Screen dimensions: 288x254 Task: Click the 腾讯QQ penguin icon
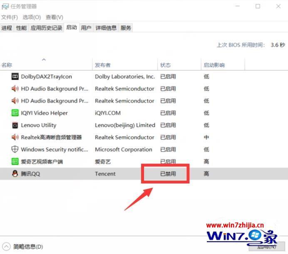[x=15, y=173]
